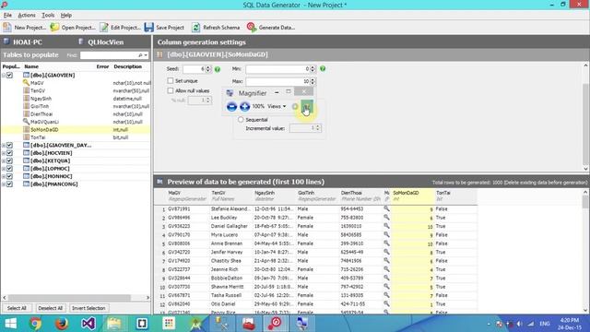Image resolution: width=590 pixels, height=332 pixels.
Task: Uncheck the [dbo].[MONHOC] table checkbox
Action: coord(10,176)
